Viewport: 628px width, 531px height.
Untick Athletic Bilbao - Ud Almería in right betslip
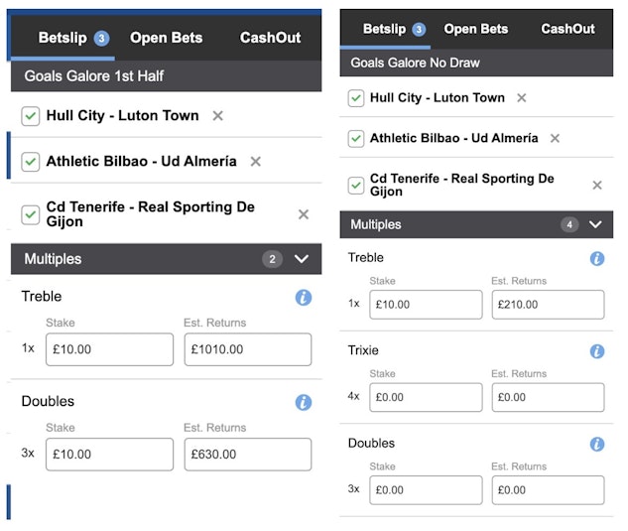click(356, 139)
